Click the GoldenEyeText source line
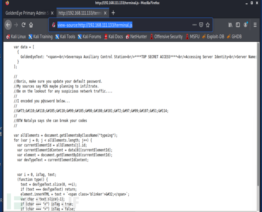The image size is (262, 212). [139, 57]
